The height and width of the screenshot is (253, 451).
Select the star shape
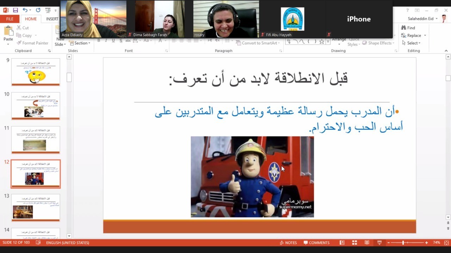tap(322, 41)
